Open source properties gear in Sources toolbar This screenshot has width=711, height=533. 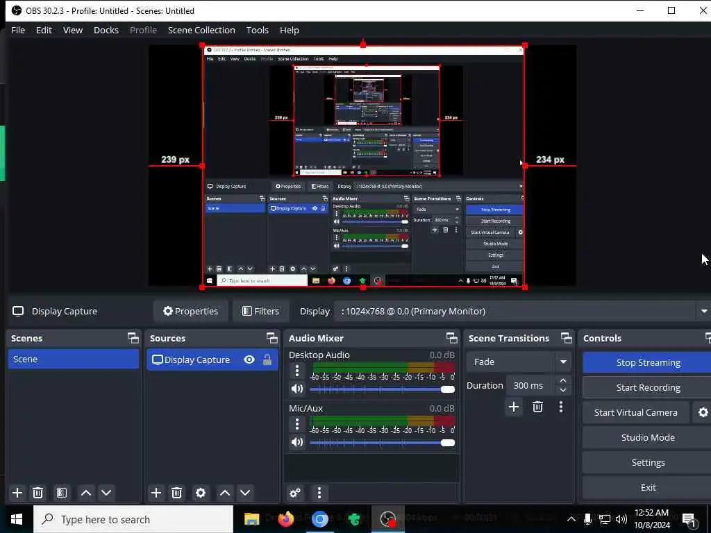pyautogui.click(x=201, y=493)
